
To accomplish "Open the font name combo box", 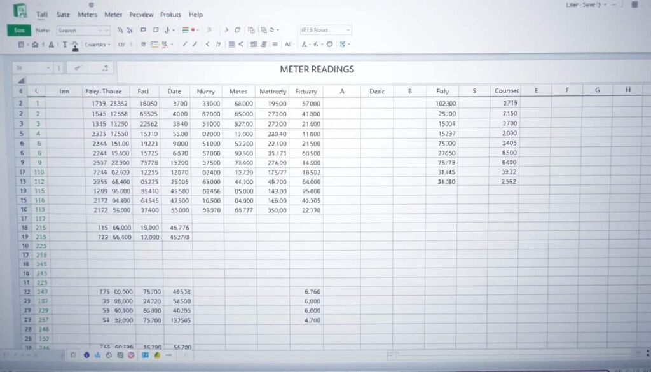I will [x=325, y=30].
